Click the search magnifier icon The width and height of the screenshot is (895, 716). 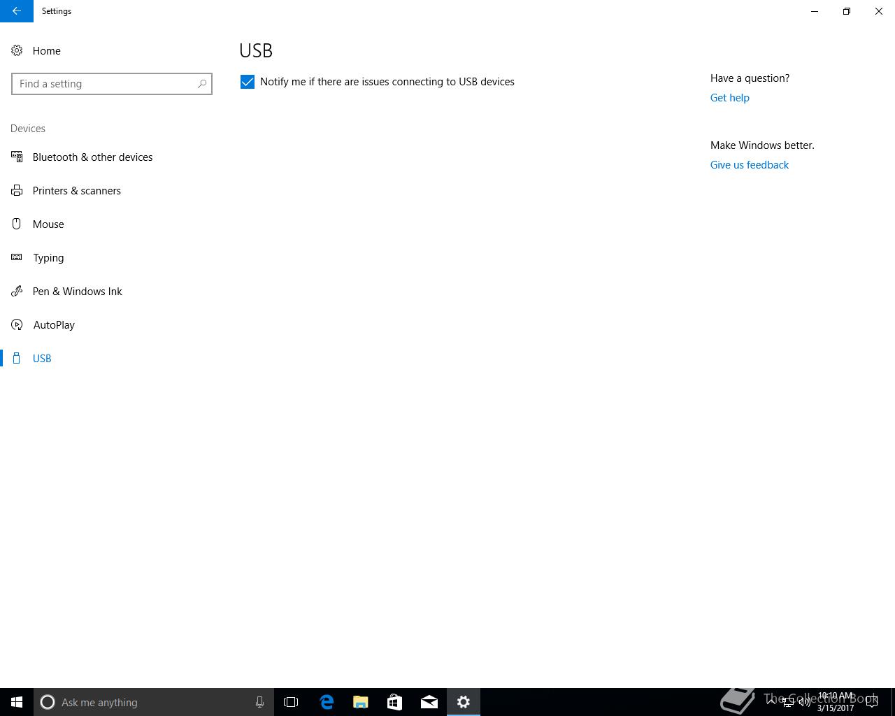pos(202,84)
